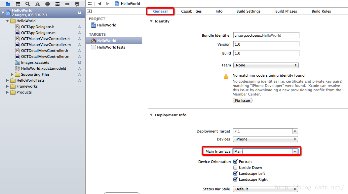Select HelloWorld app target under TARGETS
Screen dimensions: 348x194
[114, 41]
